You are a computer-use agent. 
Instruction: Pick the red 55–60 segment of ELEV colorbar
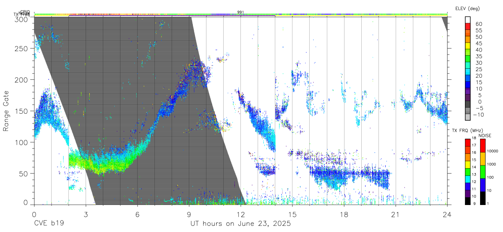(x=467, y=27)
